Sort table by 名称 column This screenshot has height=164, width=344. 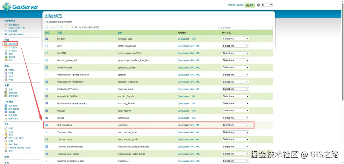point(120,33)
